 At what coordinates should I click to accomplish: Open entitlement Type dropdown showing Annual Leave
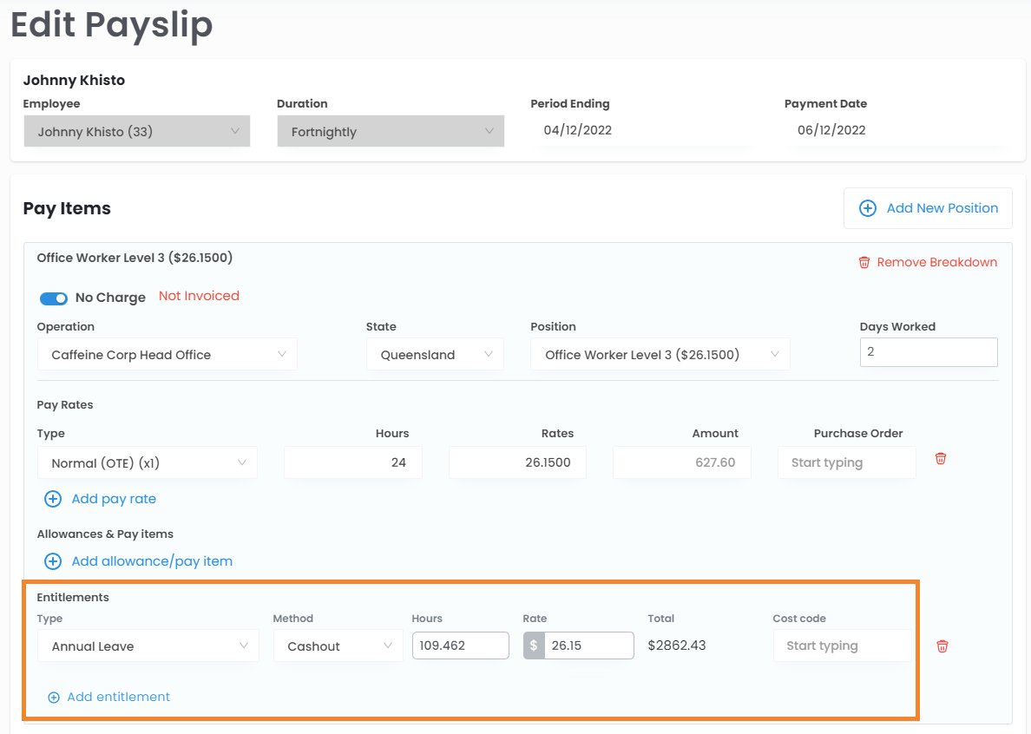tap(148, 646)
